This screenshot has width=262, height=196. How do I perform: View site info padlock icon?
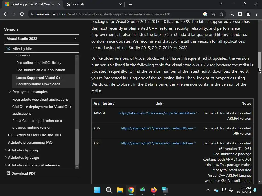pyautogui.click(x=32, y=14)
